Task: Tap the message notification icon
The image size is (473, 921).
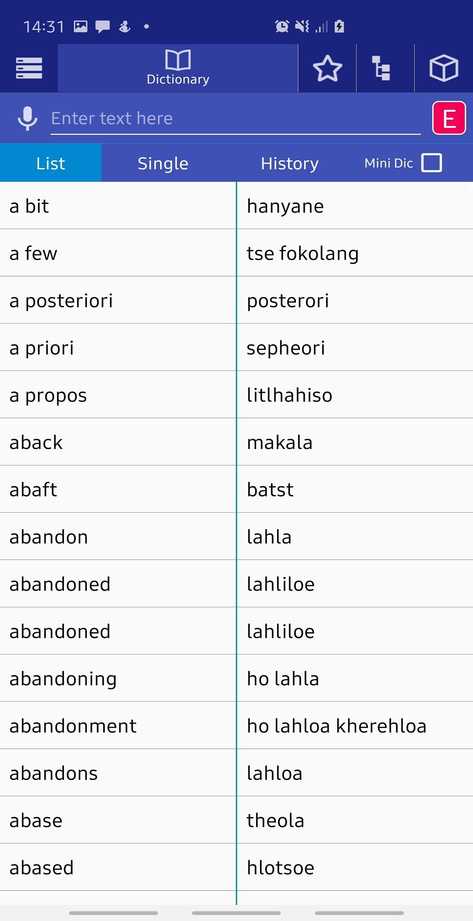Action: tap(102, 26)
